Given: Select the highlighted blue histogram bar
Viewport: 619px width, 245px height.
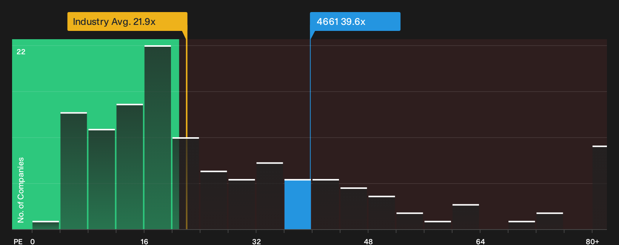Looking at the screenshot, I should pos(297,204).
